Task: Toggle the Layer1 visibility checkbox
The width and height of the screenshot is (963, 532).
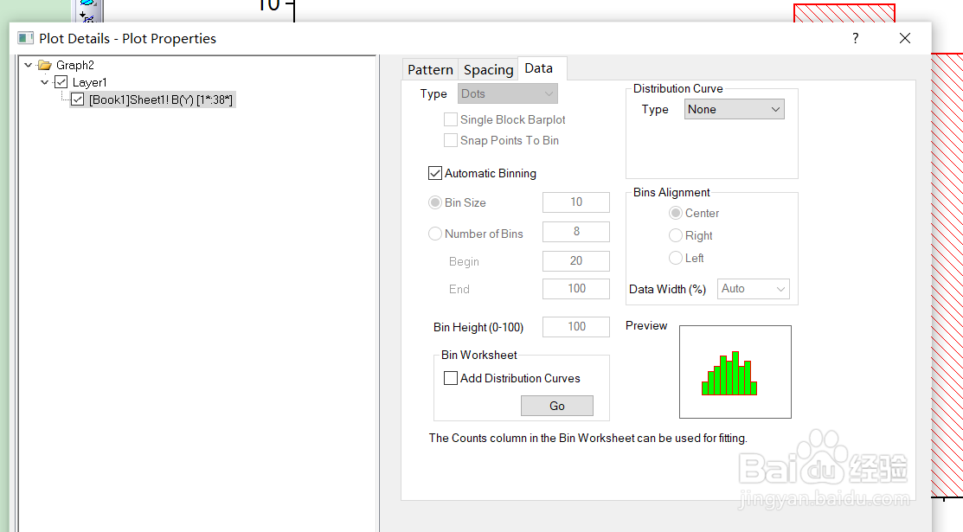Action: click(61, 81)
